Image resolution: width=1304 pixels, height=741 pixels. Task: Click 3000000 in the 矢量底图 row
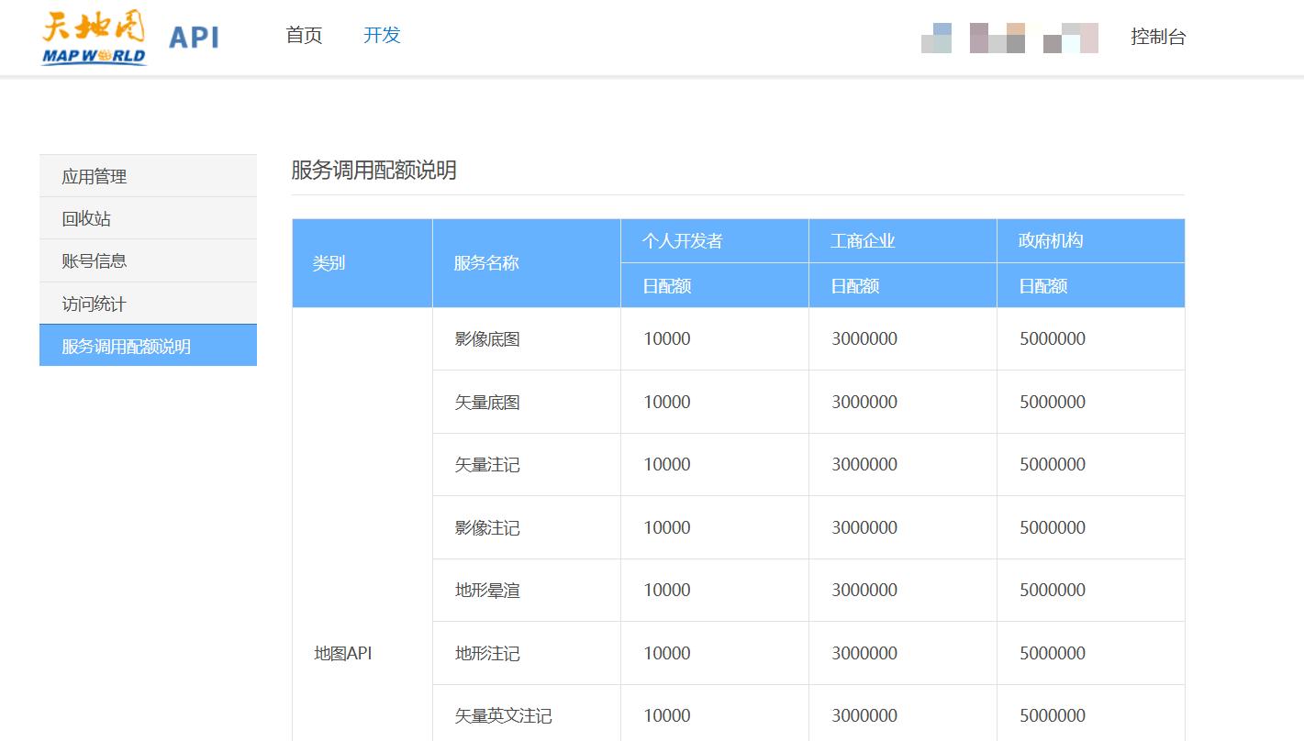tap(864, 402)
